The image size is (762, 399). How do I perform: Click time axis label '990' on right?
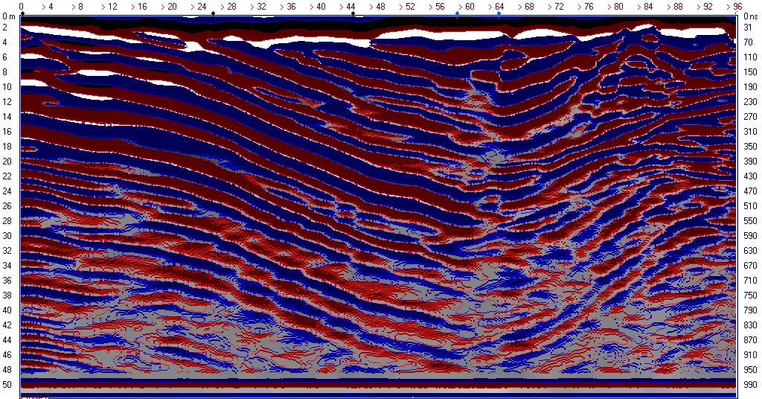coord(750,384)
